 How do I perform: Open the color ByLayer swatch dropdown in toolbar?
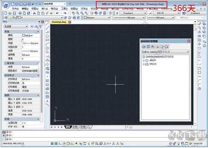click(97, 18)
